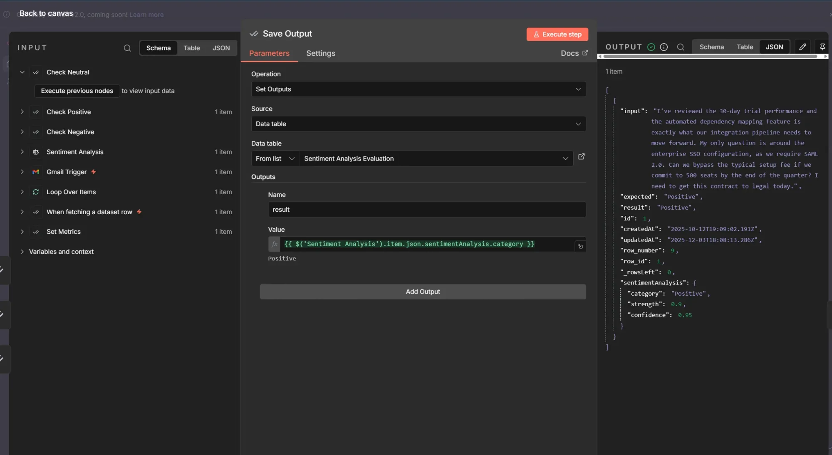Open search in the OUTPUT panel
This screenshot has height=455, width=832.
click(x=680, y=47)
